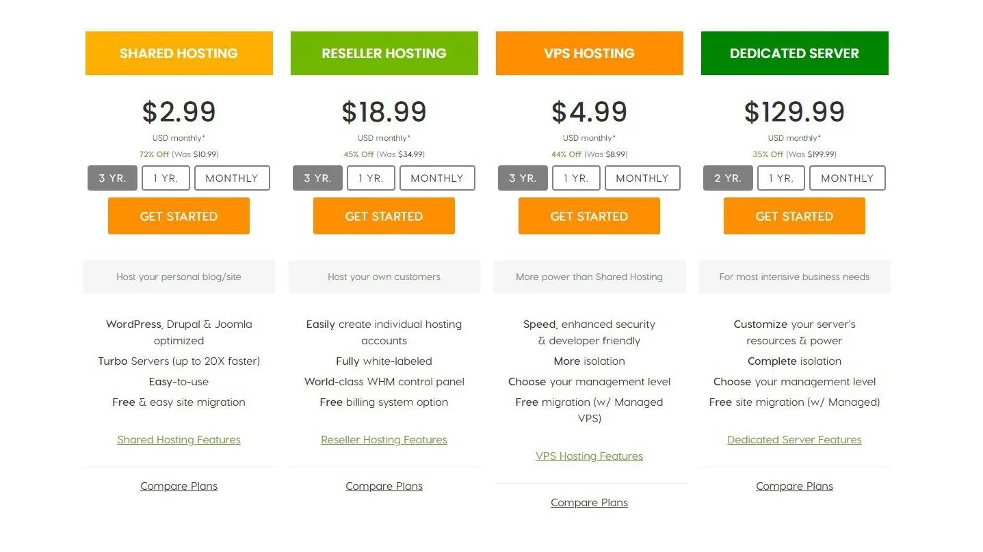Open the Reseller Hosting Features link
Image resolution: width=983 pixels, height=552 pixels.
coord(384,440)
